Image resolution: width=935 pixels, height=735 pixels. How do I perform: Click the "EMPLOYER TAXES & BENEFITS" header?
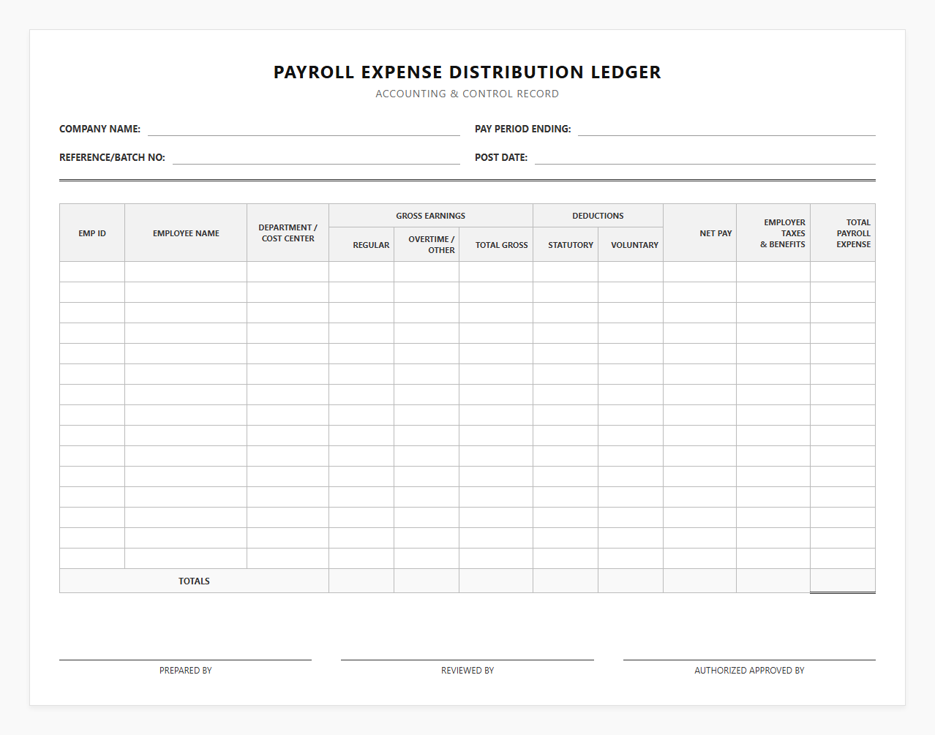773,233
